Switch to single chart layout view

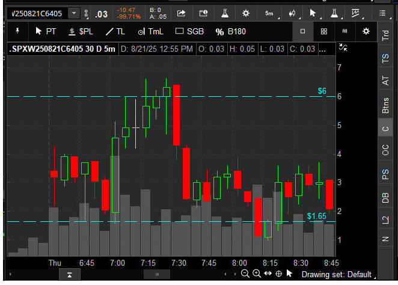point(303,31)
